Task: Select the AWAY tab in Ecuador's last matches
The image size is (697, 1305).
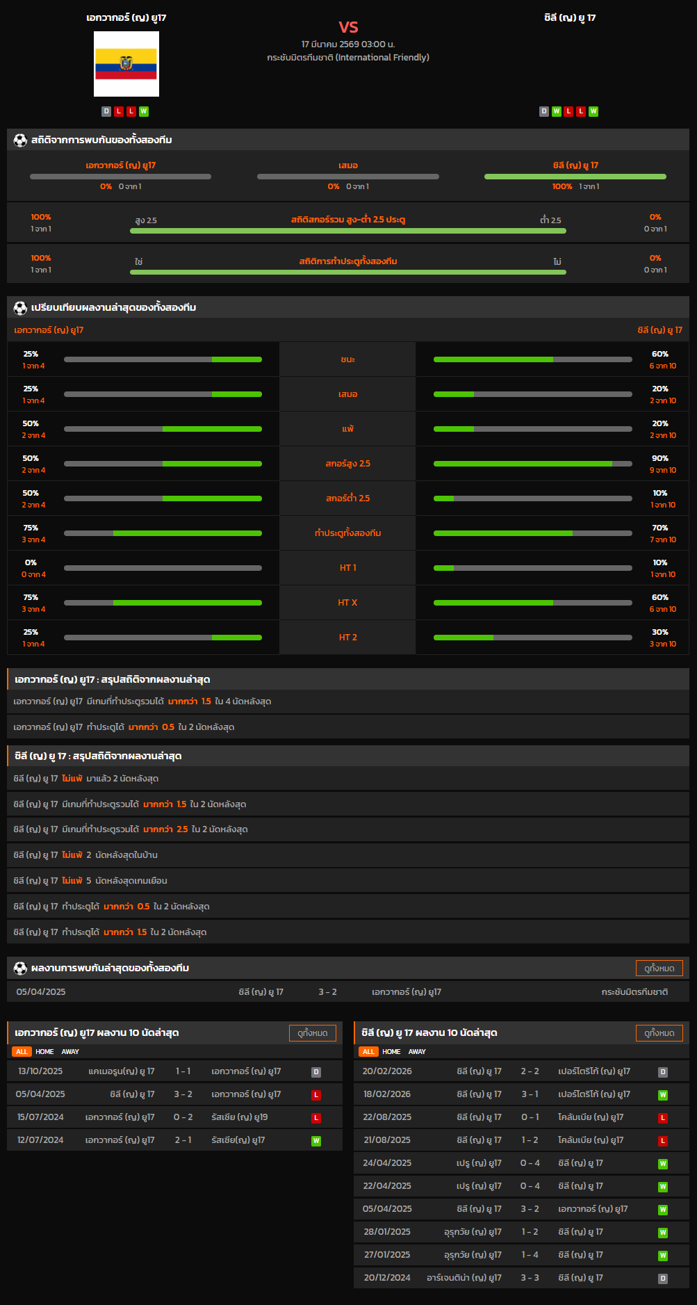Action: click(x=70, y=1052)
